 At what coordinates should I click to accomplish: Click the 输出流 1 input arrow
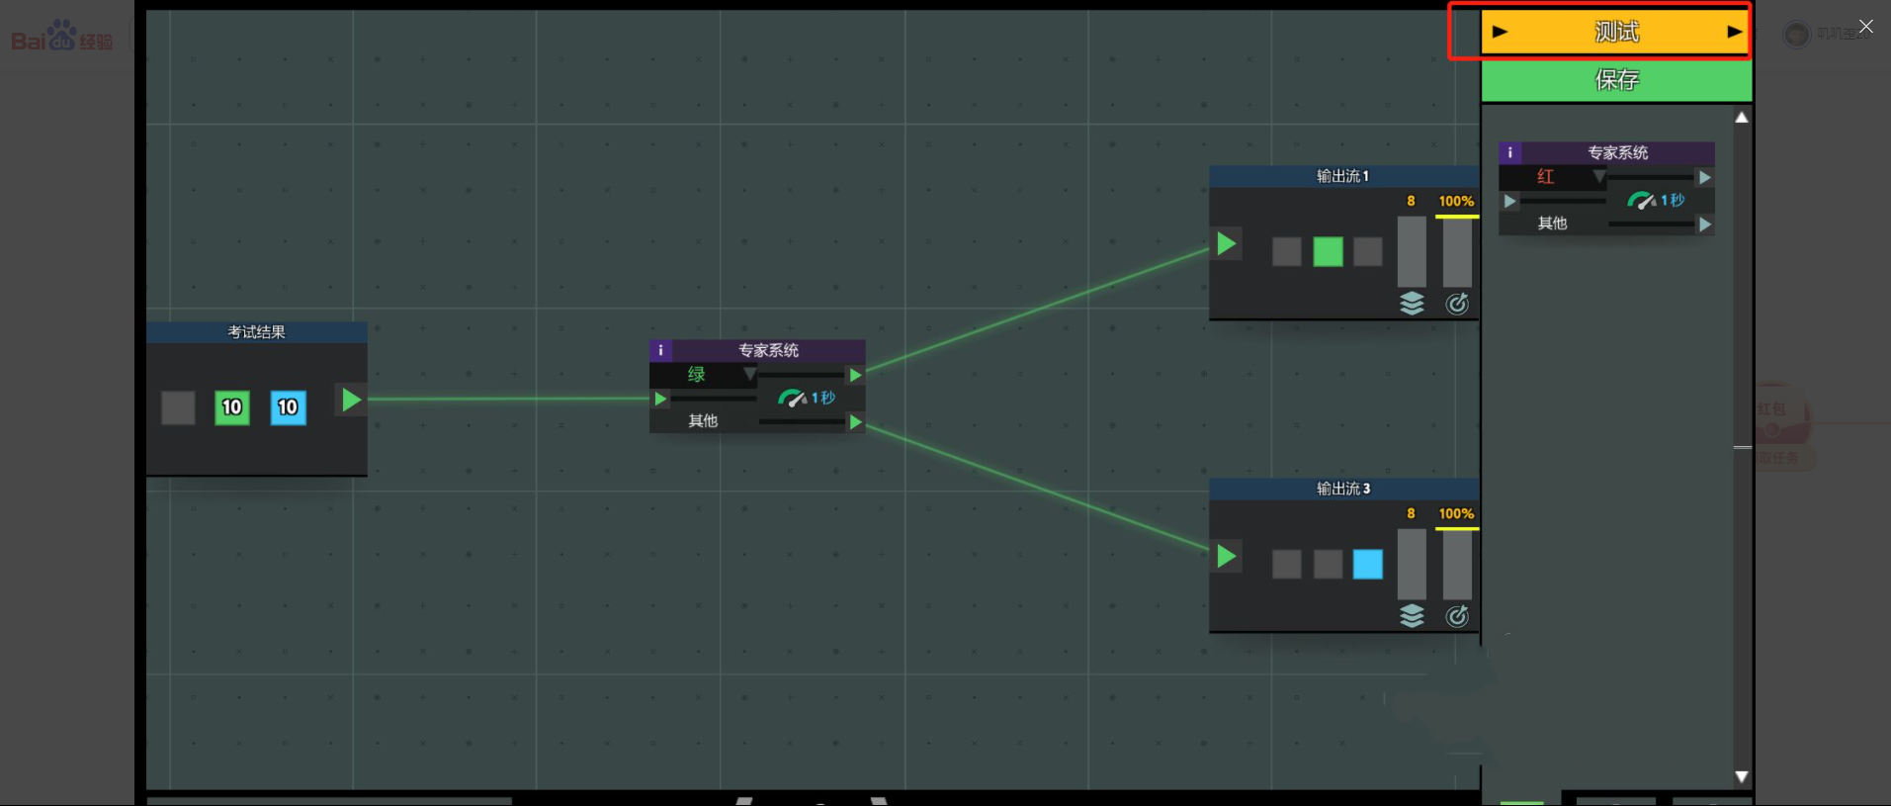point(1227,243)
